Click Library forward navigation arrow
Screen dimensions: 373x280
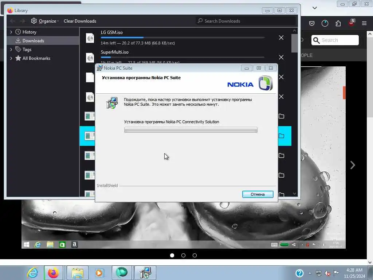point(22,21)
